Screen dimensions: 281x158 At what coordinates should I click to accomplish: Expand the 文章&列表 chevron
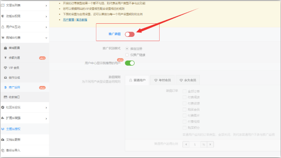point(46,6)
